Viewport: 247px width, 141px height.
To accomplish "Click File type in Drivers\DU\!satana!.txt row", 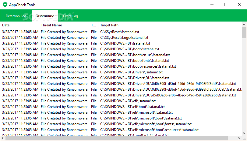I will pyautogui.click(x=94, y=78).
